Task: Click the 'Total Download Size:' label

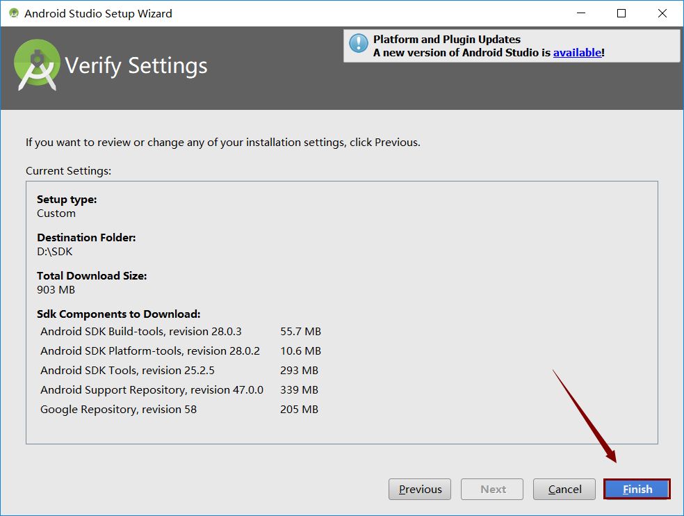Action: coord(92,276)
